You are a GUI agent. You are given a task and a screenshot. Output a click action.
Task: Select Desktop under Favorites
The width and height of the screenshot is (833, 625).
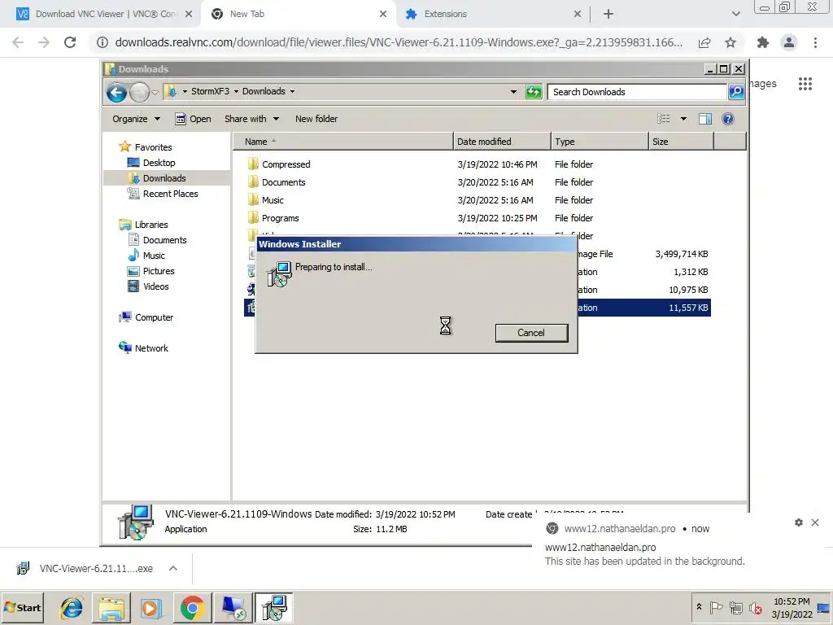pos(159,163)
